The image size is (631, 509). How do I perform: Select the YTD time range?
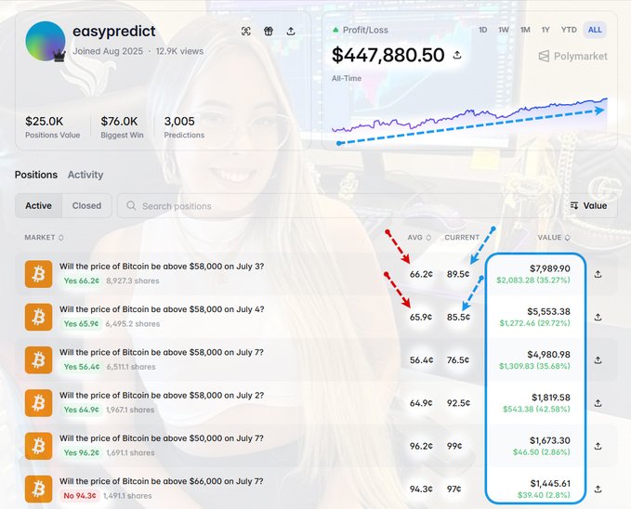(x=569, y=30)
